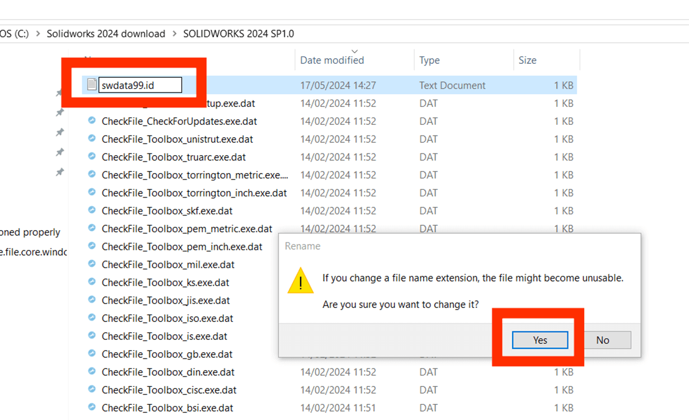Click the sort chevron above Date modified
This screenshot has height=420, width=689.
(354, 52)
